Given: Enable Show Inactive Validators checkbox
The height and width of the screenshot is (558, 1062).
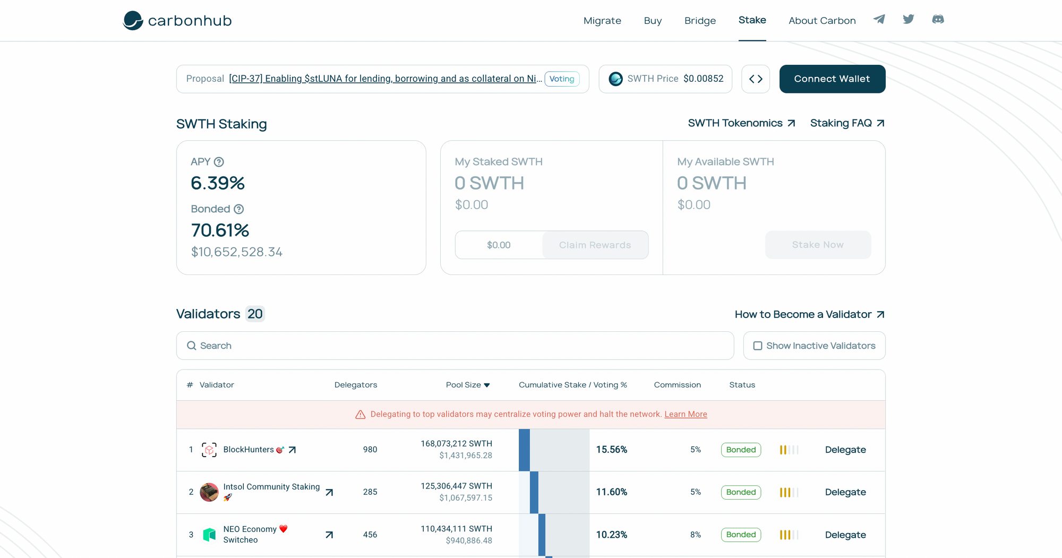Looking at the screenshot, I should pos(758,346).
